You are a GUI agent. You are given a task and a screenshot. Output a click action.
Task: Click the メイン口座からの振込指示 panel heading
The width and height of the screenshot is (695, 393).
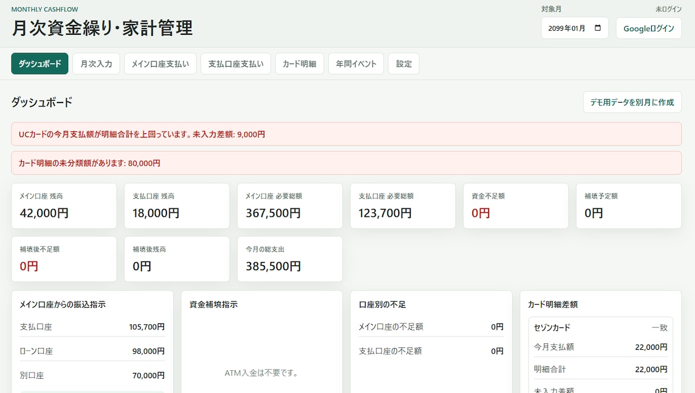(x=63, y=305)
